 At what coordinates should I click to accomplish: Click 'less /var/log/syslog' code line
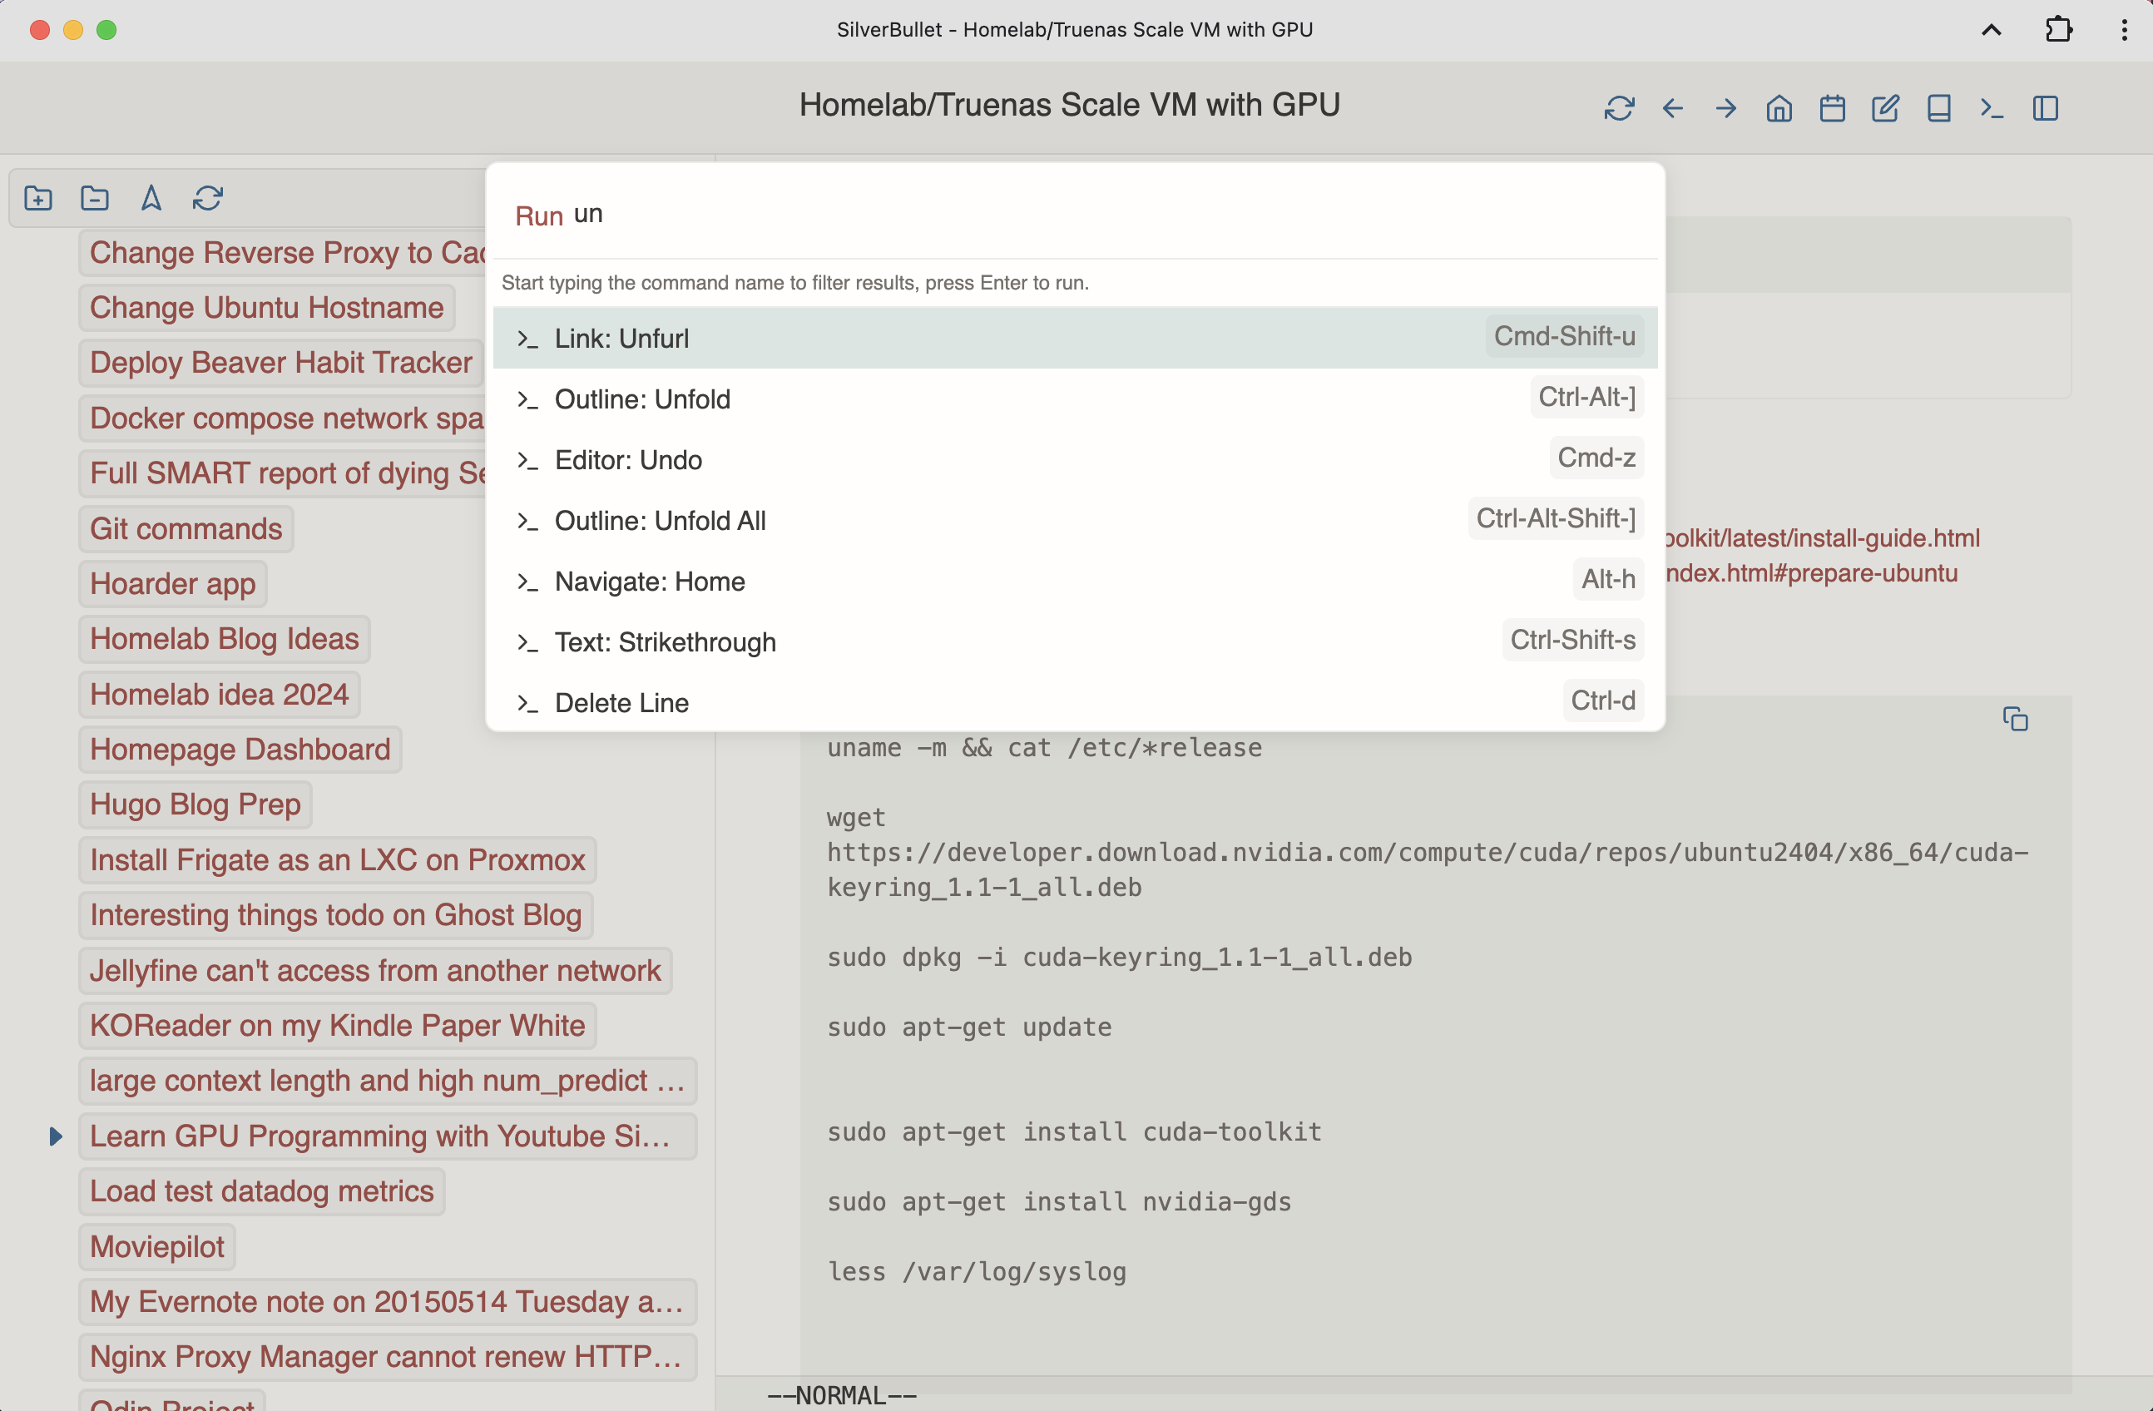(977, 1272)
